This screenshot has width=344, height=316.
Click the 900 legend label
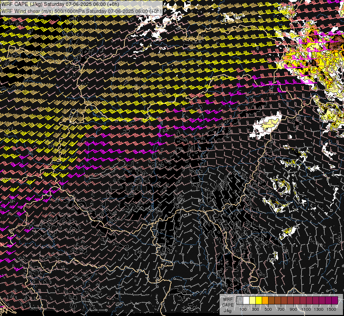(293, 309)
